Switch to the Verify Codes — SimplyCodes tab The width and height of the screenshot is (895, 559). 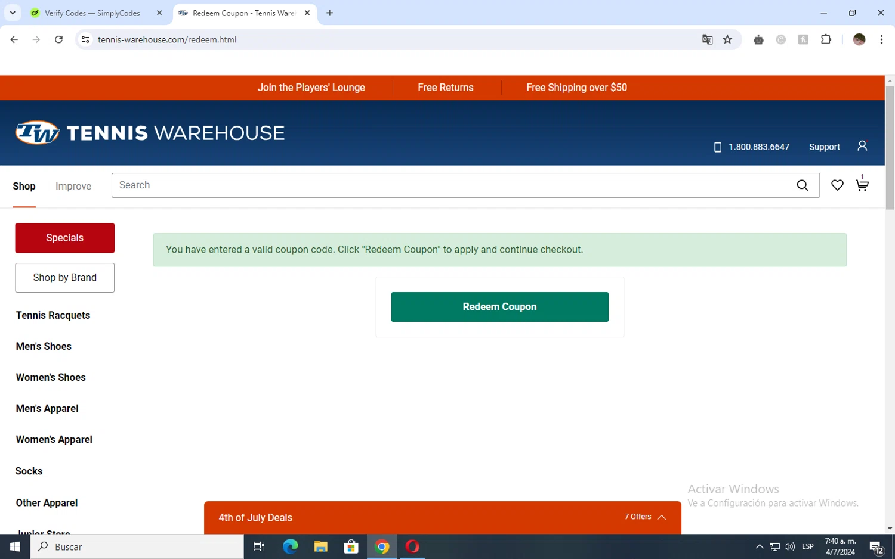[92, 13]
